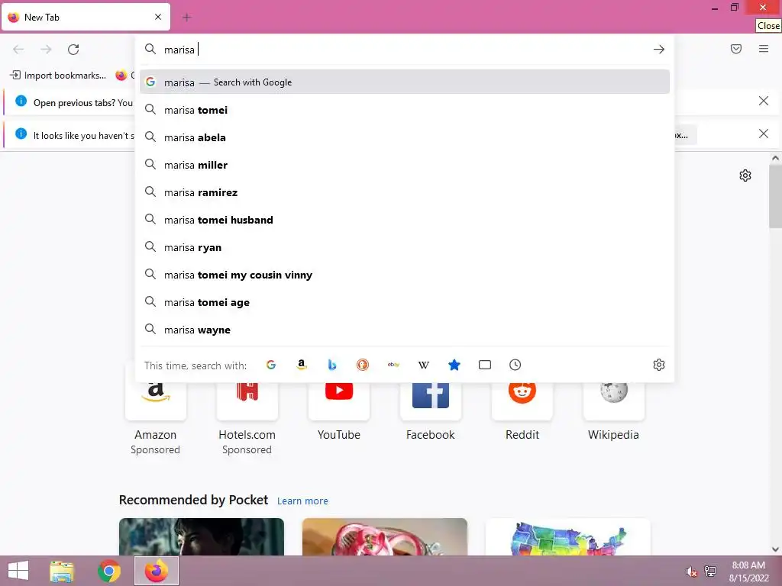The image size is (782, 586).
Task: Select the New Tab tab
Action: coord(86,17)
